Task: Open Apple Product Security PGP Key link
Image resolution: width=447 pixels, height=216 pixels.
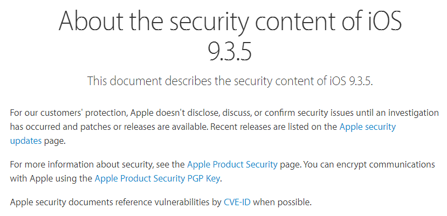Action: pyautogui.click(x=157, y=179)
